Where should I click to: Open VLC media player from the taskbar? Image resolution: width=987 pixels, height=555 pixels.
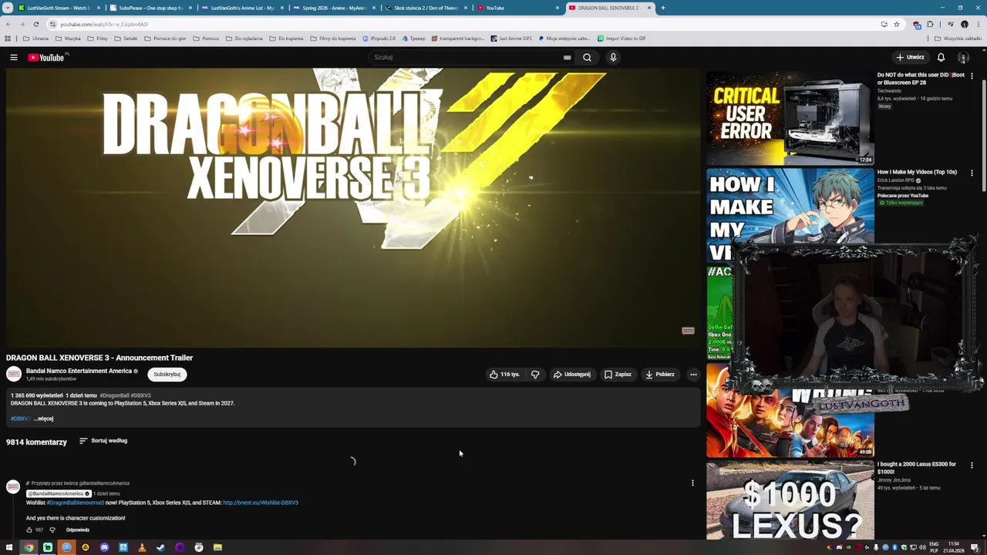pyautogui.click(x=142, y=547)
